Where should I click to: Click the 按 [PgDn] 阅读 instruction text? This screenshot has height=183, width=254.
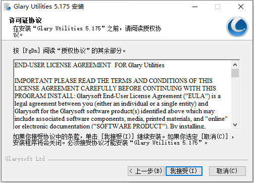coord(69,51)
